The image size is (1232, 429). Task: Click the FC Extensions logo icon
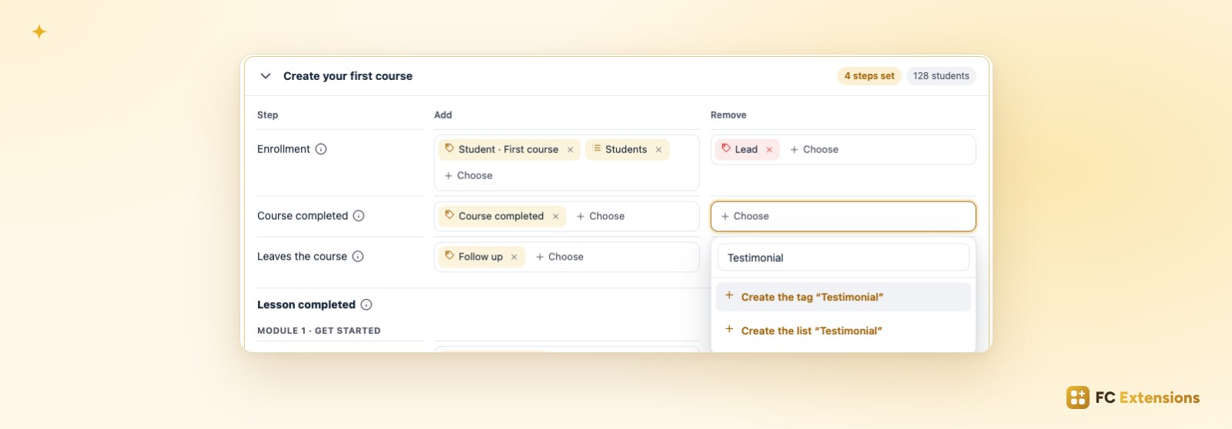coord(1078,397)
